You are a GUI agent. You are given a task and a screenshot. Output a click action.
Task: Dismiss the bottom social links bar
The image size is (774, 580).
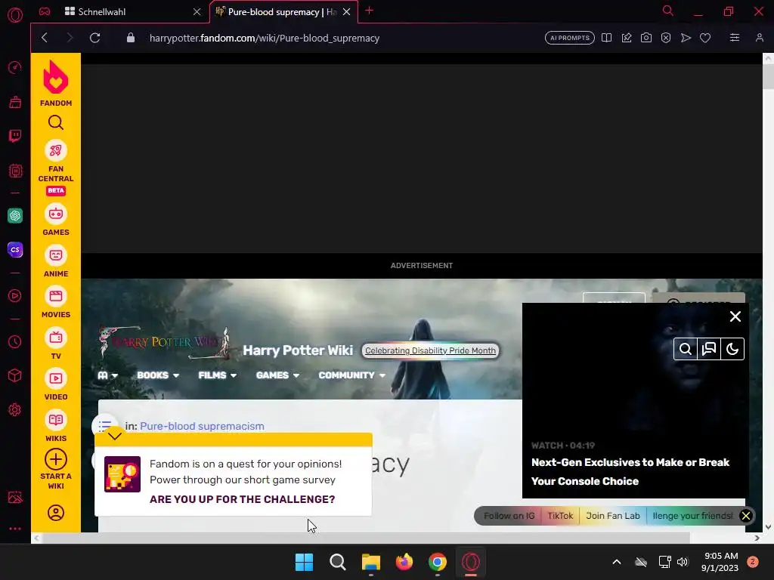click(746, 516)
